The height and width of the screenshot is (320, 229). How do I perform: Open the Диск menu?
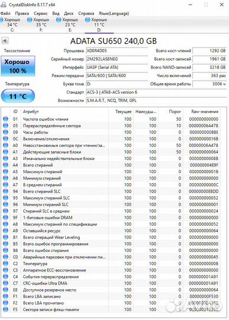(x=69, y=14)
